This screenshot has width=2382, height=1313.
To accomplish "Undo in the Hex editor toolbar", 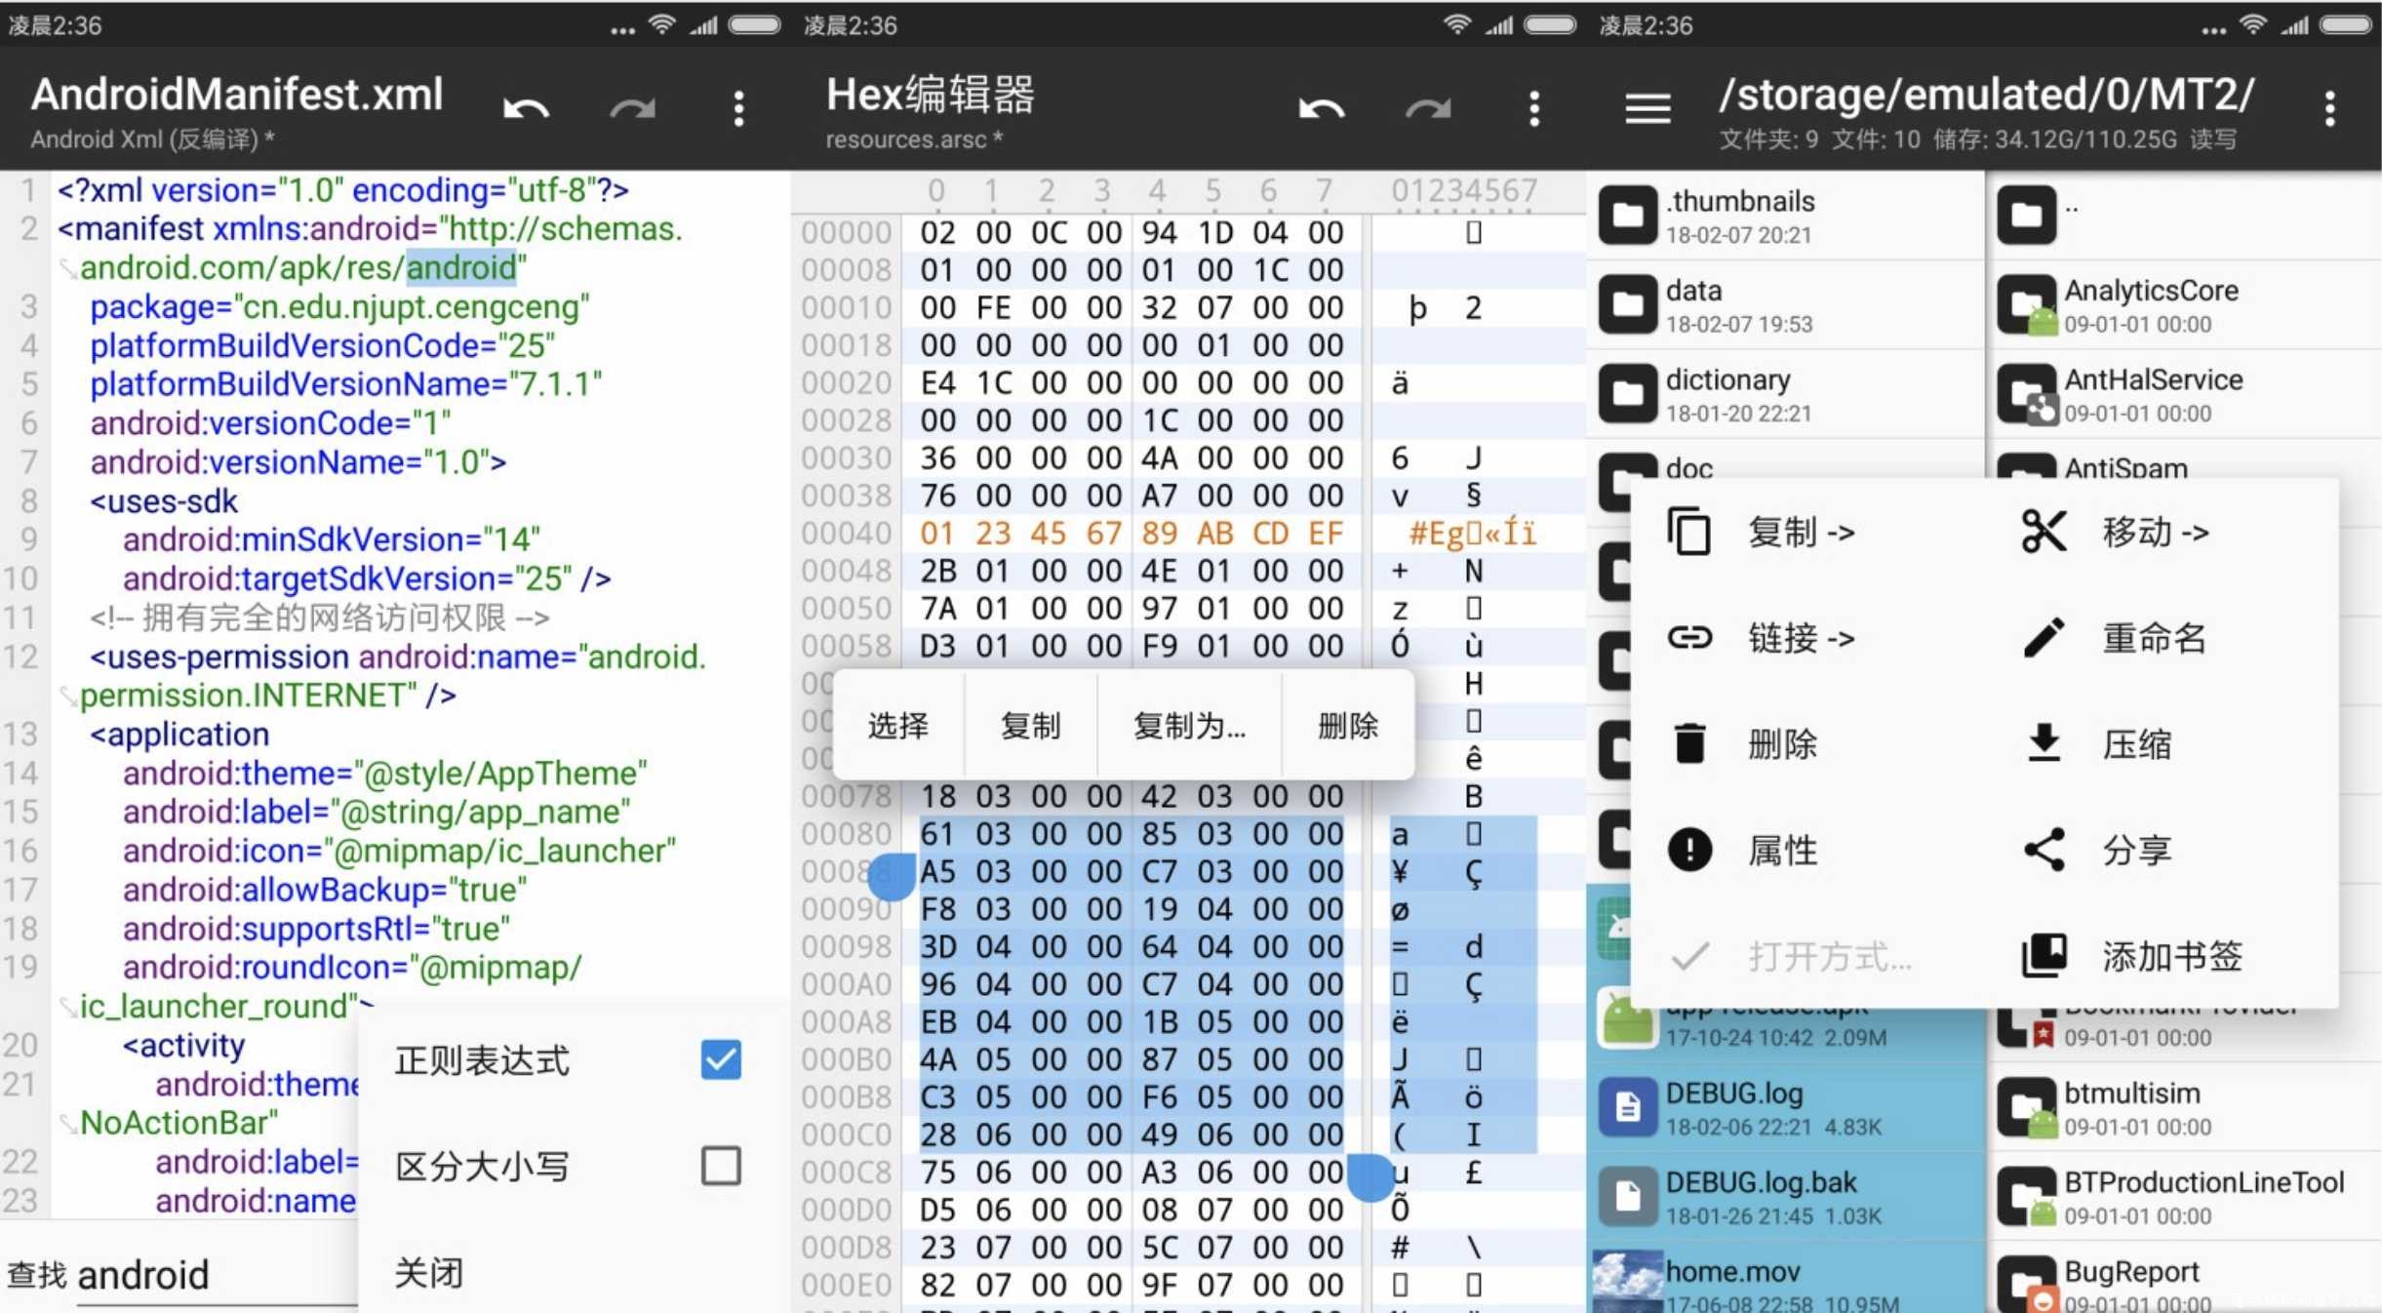I will 1322,107.
